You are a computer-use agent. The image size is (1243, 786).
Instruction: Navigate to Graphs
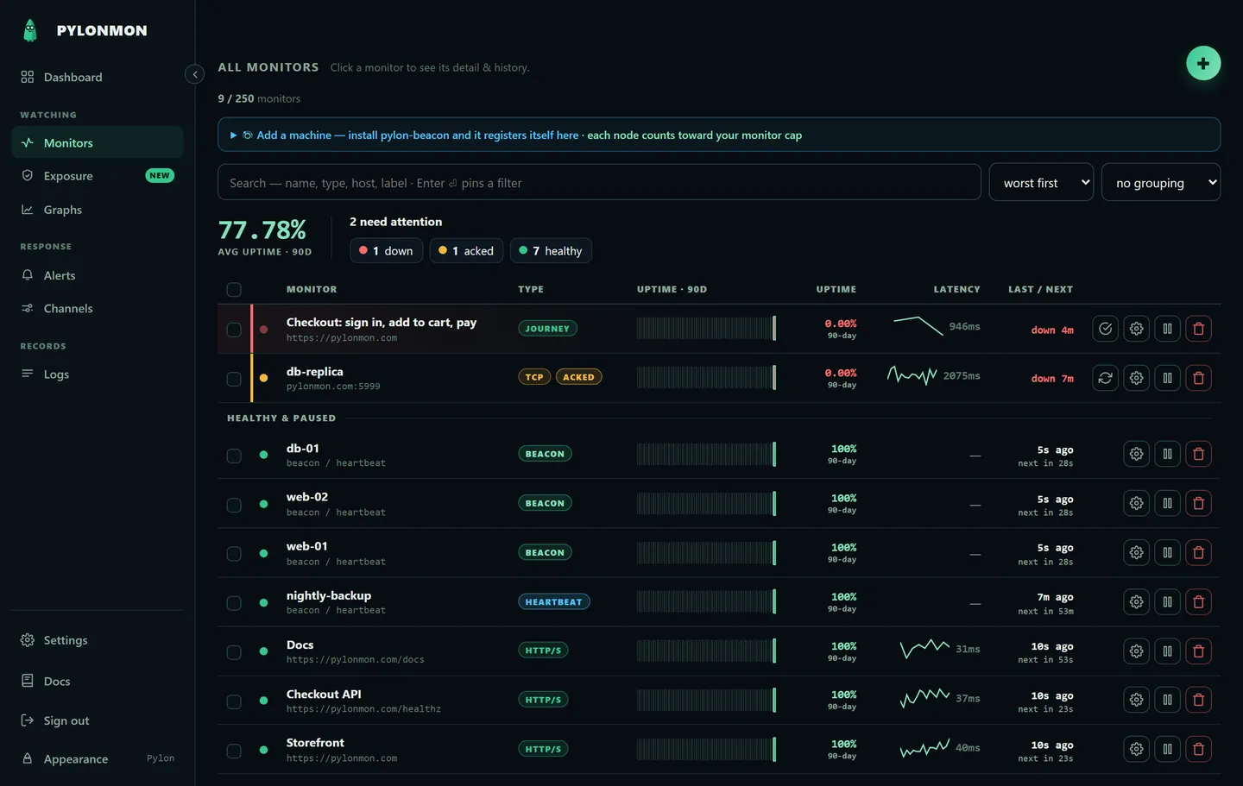coord(98,210)
